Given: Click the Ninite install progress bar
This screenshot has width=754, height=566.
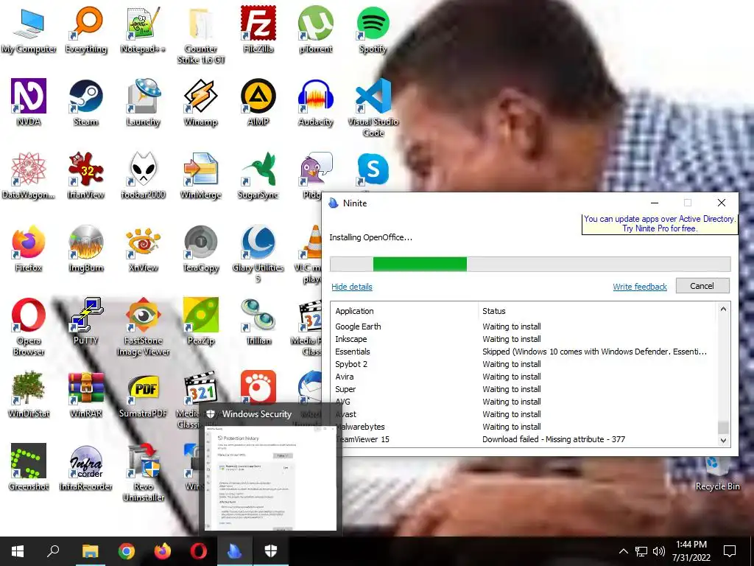Looking at the screenshot, I should coord(530,264).
